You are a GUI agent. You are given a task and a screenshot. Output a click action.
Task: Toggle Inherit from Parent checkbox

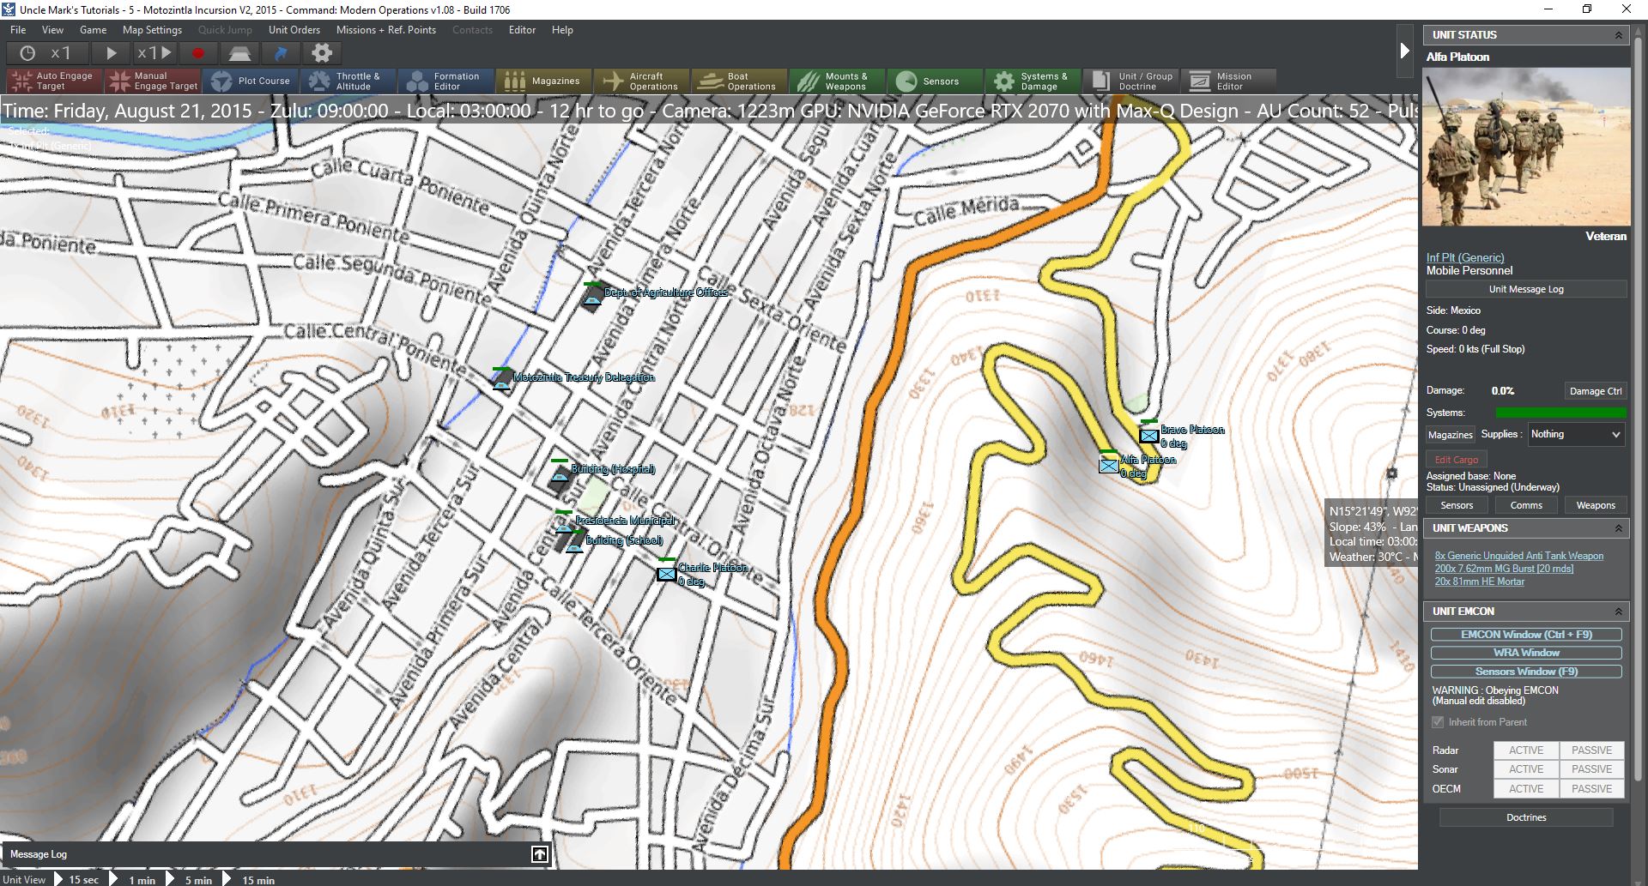coord(1438,722)
